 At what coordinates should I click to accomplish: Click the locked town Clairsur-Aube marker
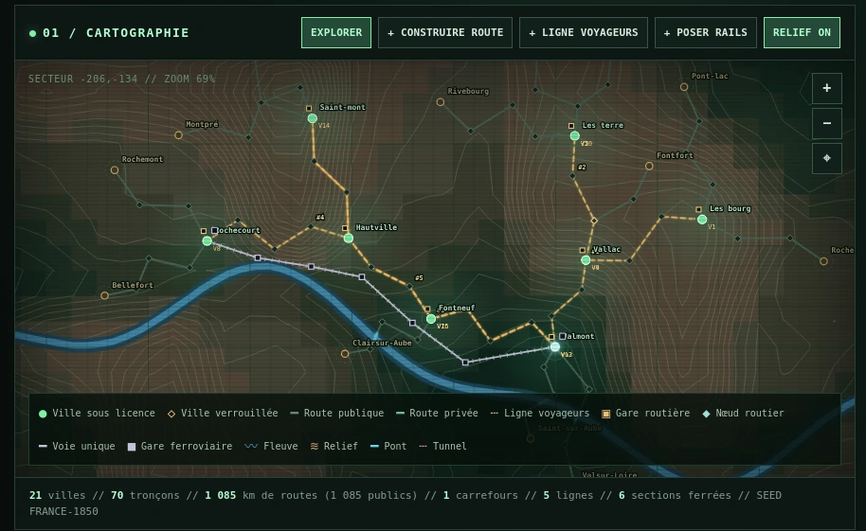[345, 354]
